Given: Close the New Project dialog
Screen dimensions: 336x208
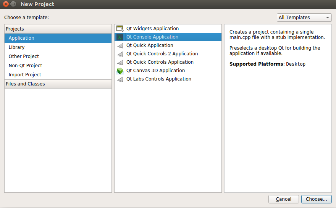Looking at the screenshot, I should (x=6, y=4).
